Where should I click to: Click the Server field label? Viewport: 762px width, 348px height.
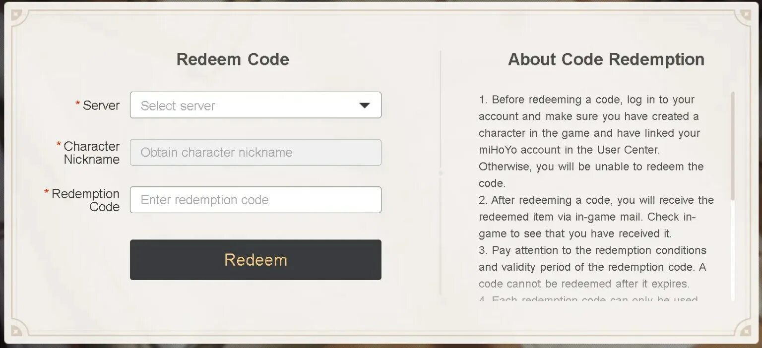(101, 106)
